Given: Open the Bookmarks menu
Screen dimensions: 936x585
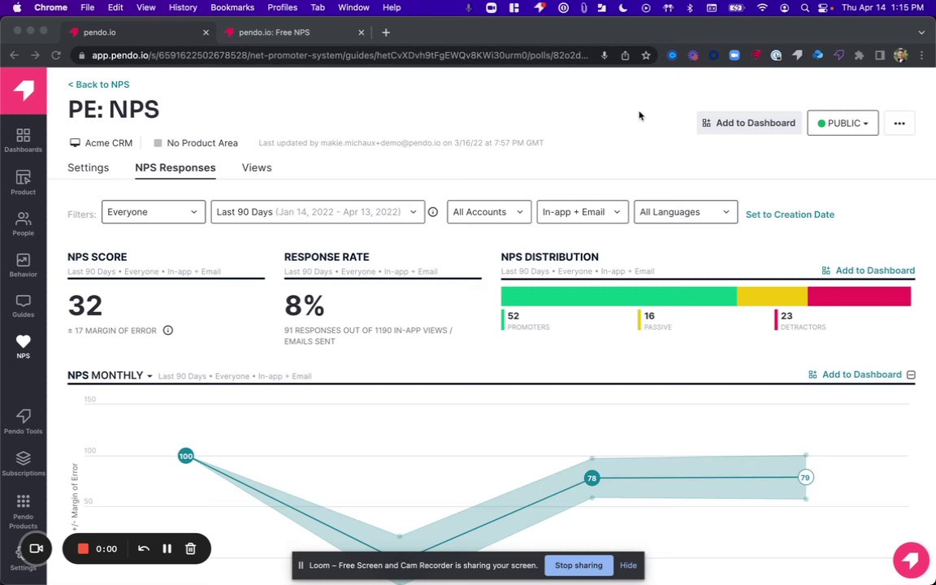Looking at the screenshot, I should [232, 8].
